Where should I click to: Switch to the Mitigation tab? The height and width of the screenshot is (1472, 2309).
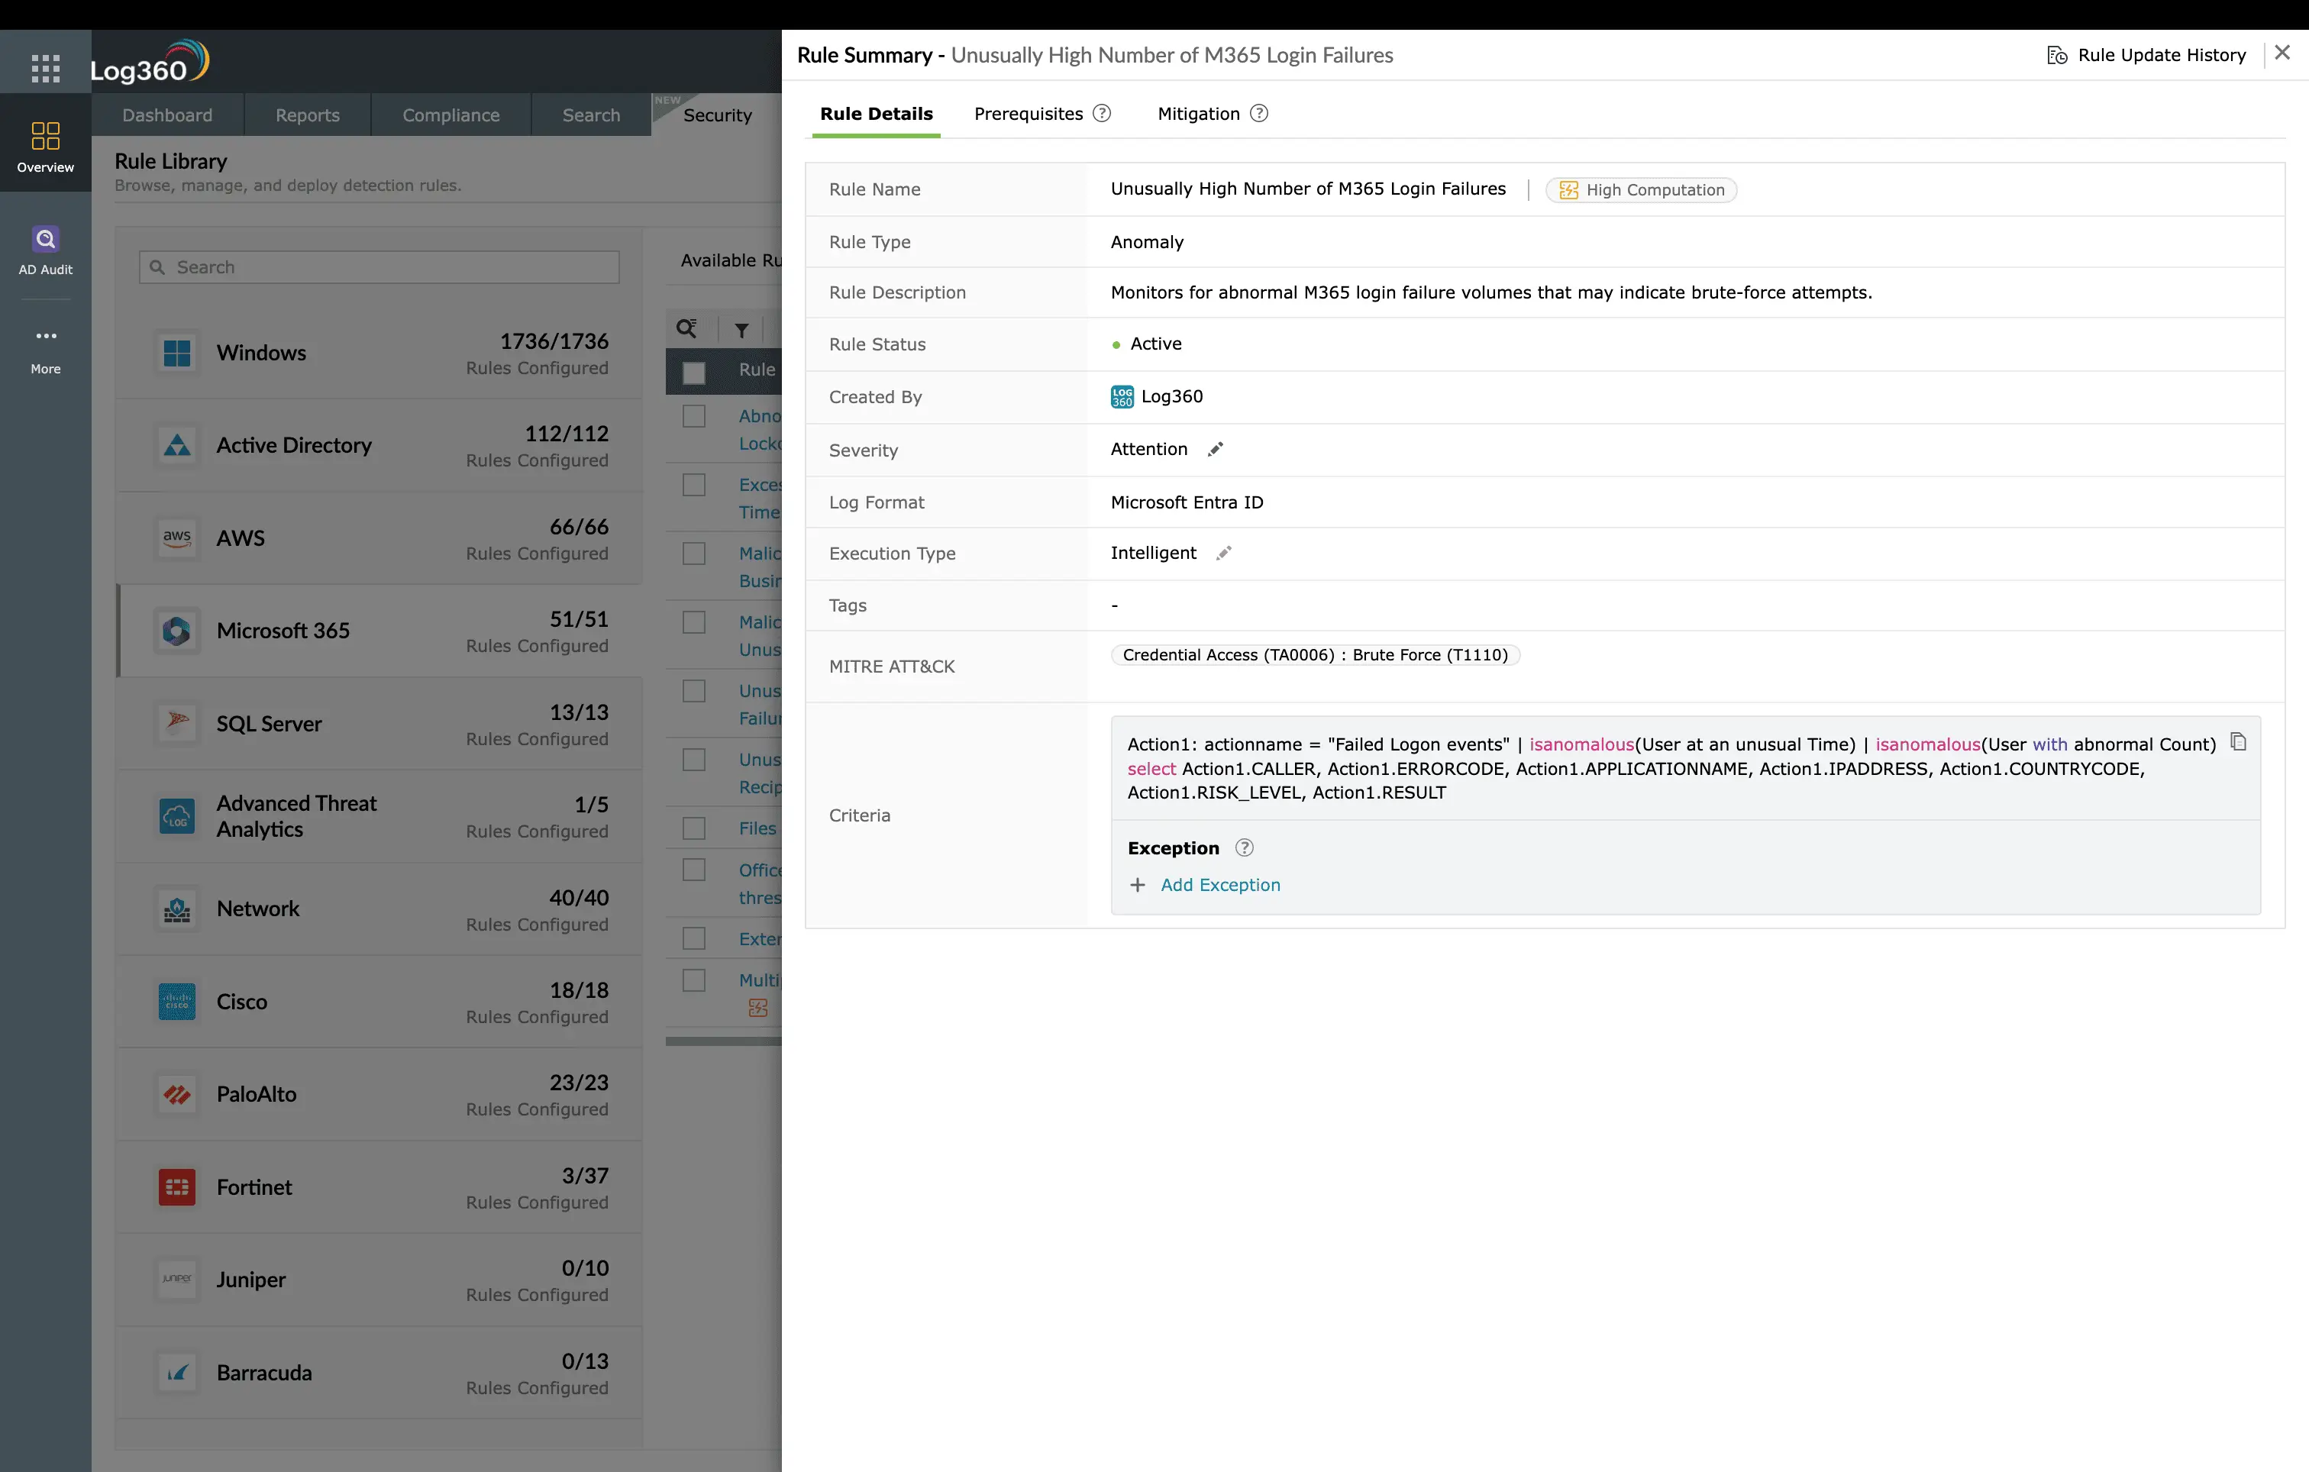tap(1199, 113)
